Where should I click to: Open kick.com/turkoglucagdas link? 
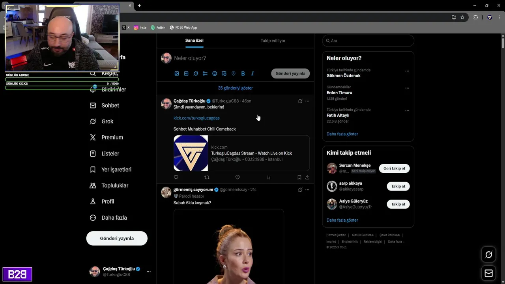coord(196,118)
